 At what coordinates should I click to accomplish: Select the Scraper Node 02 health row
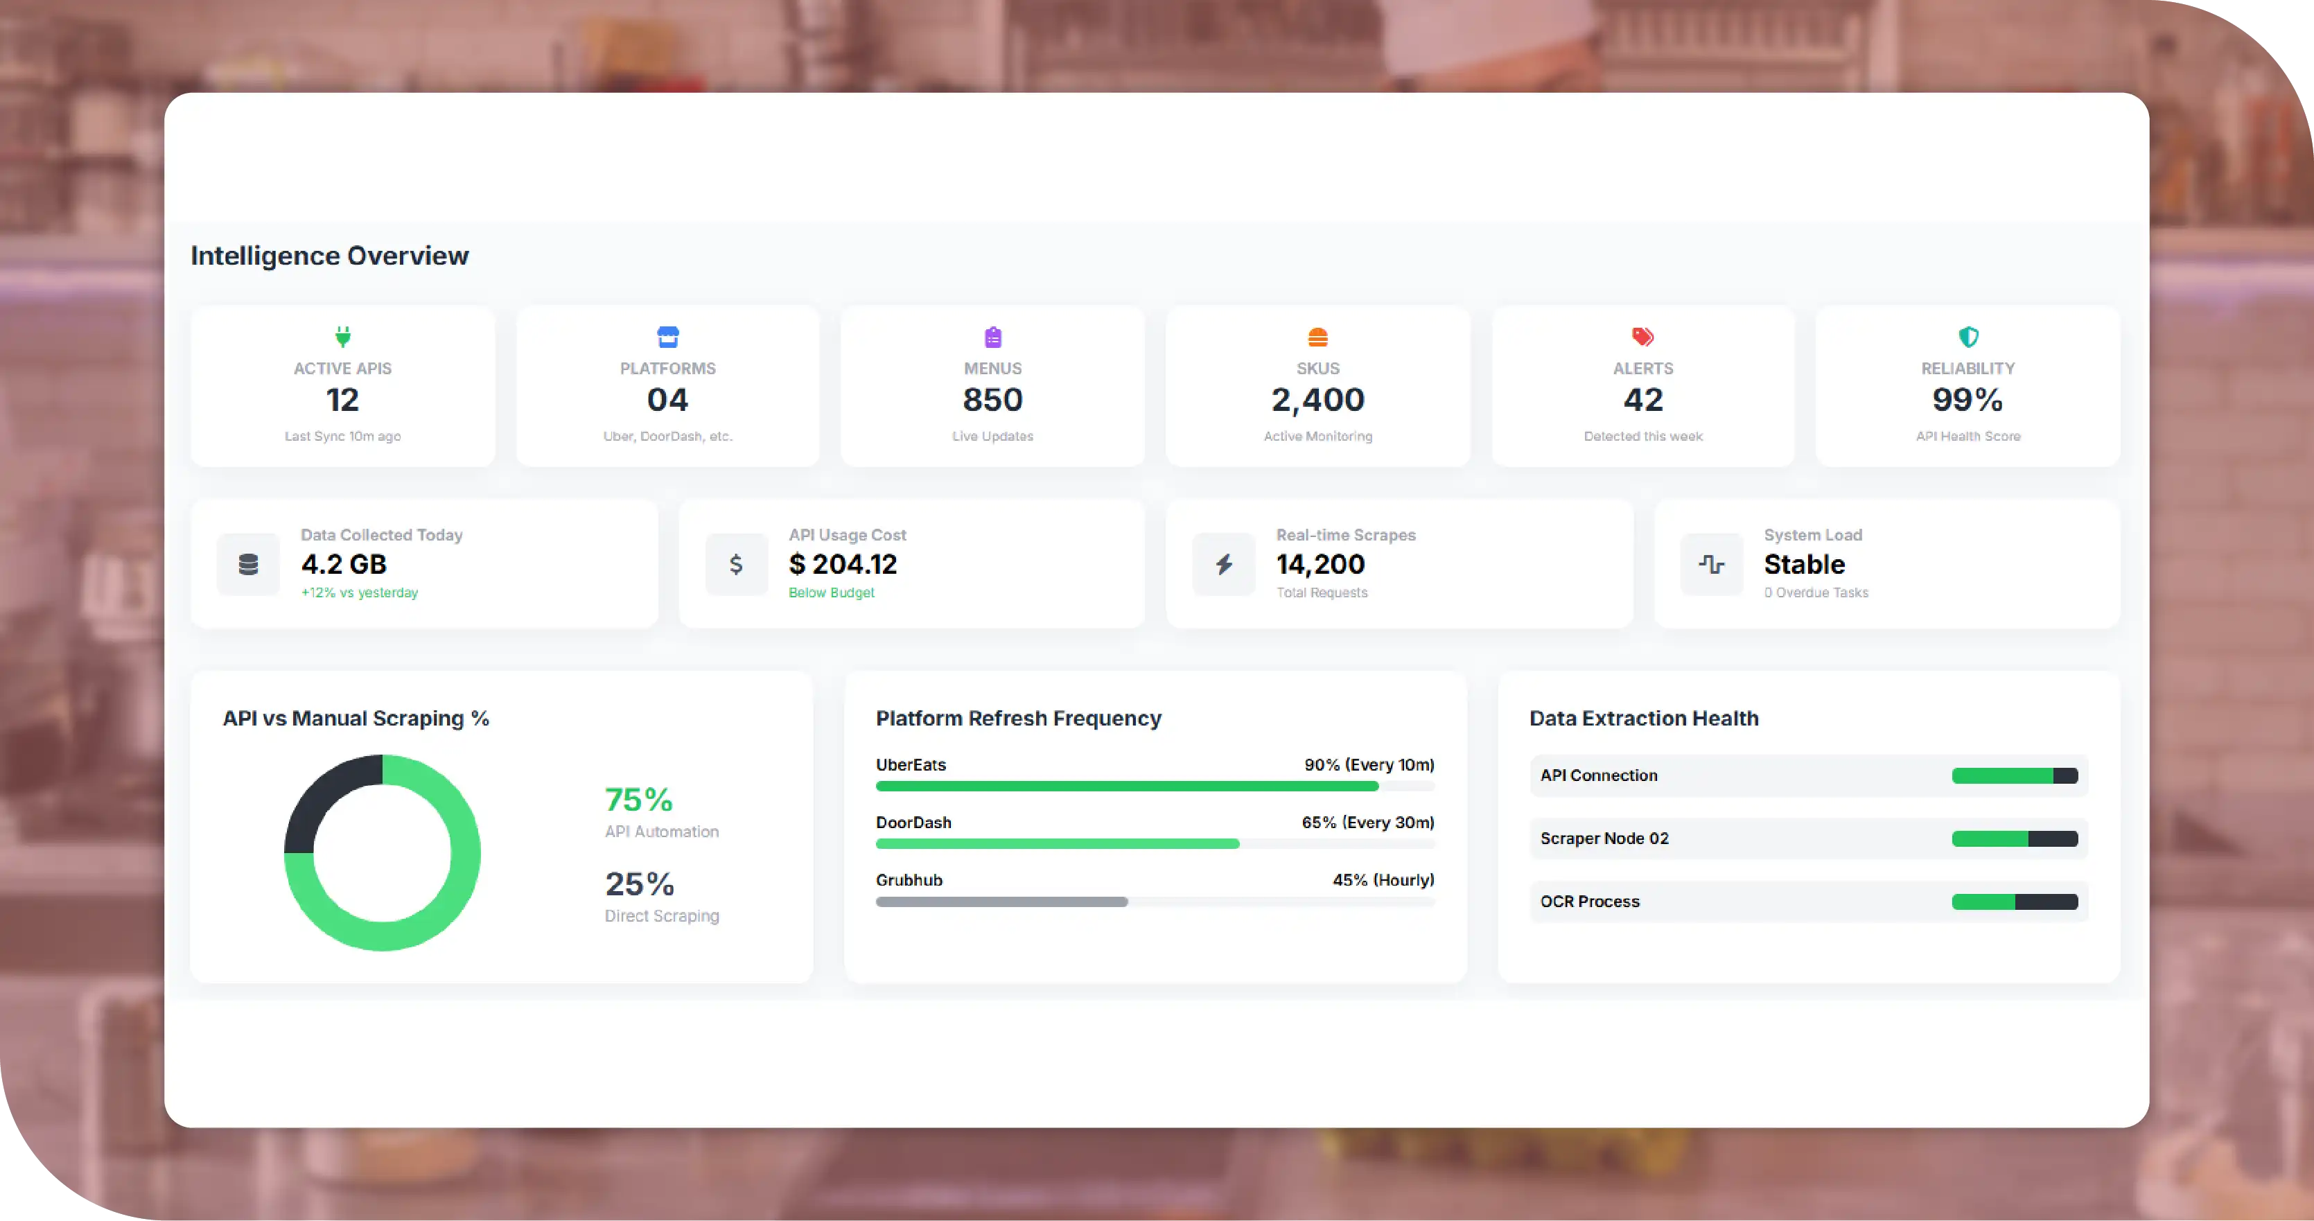tap(1807, 838)
